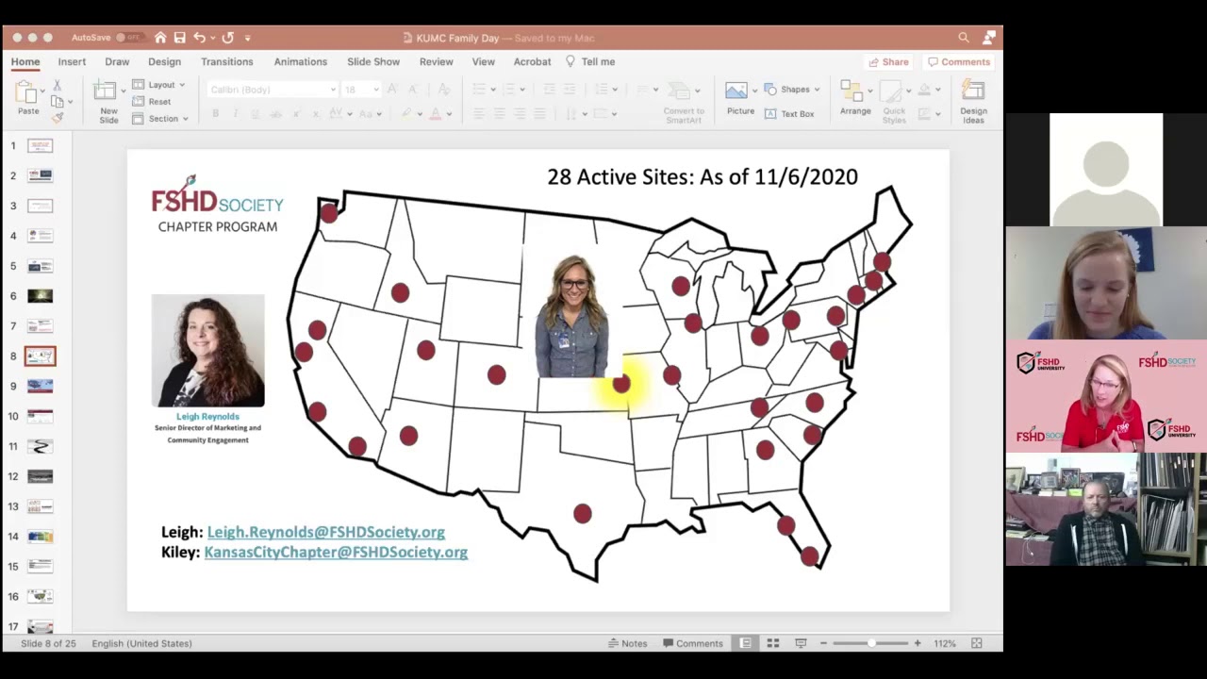The image size is (1207, 679).
Task: Click Convert to SmartArt
Action: click(683, 103)
